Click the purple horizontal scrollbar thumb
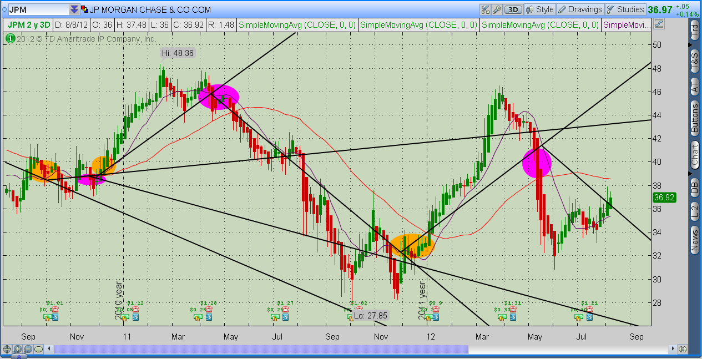702x359 pixels. click(x=261, y=349)
